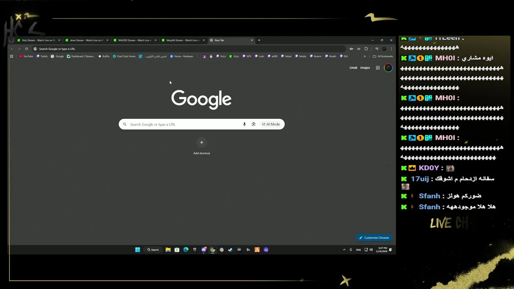Open the Google apps grid
Image resolution: width=514 pixels, height=289 pixels.
[x=378, y=68]
